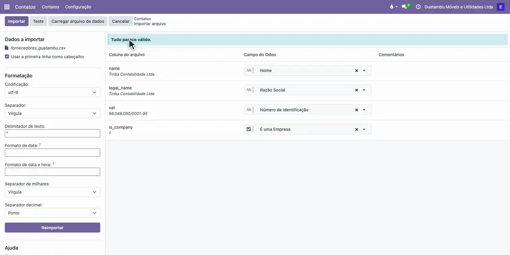Click Carregar arquivo de dados
The height and width of the screenshot is (255, 510).
tap(78, 21)
